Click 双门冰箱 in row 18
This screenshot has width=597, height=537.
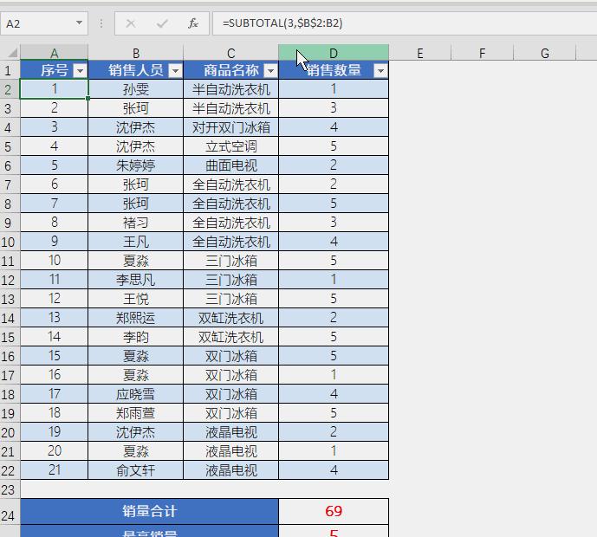click(230, 394)
